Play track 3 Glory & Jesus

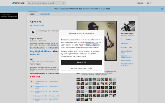pos(31,91)
